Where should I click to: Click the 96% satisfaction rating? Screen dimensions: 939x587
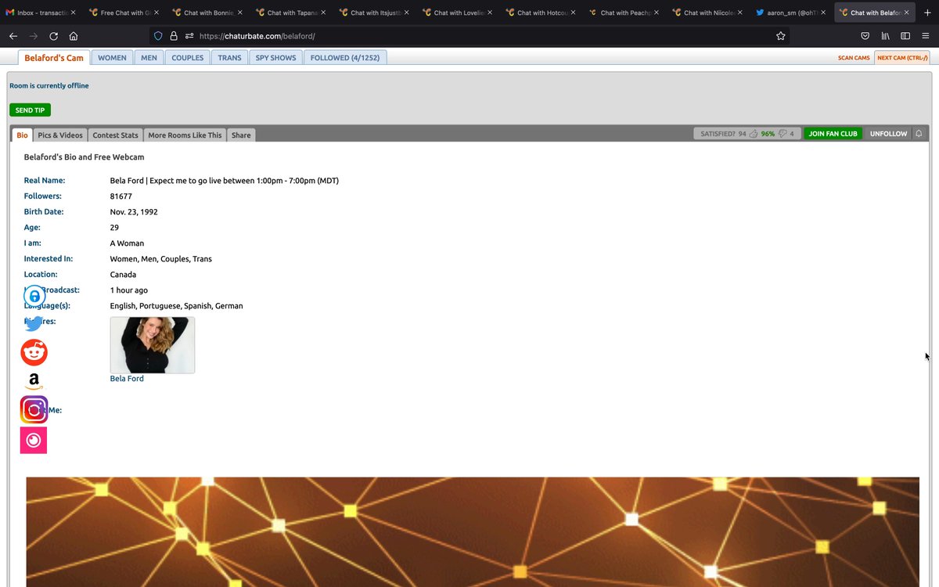pyautogui.click(x=768, y=134)
